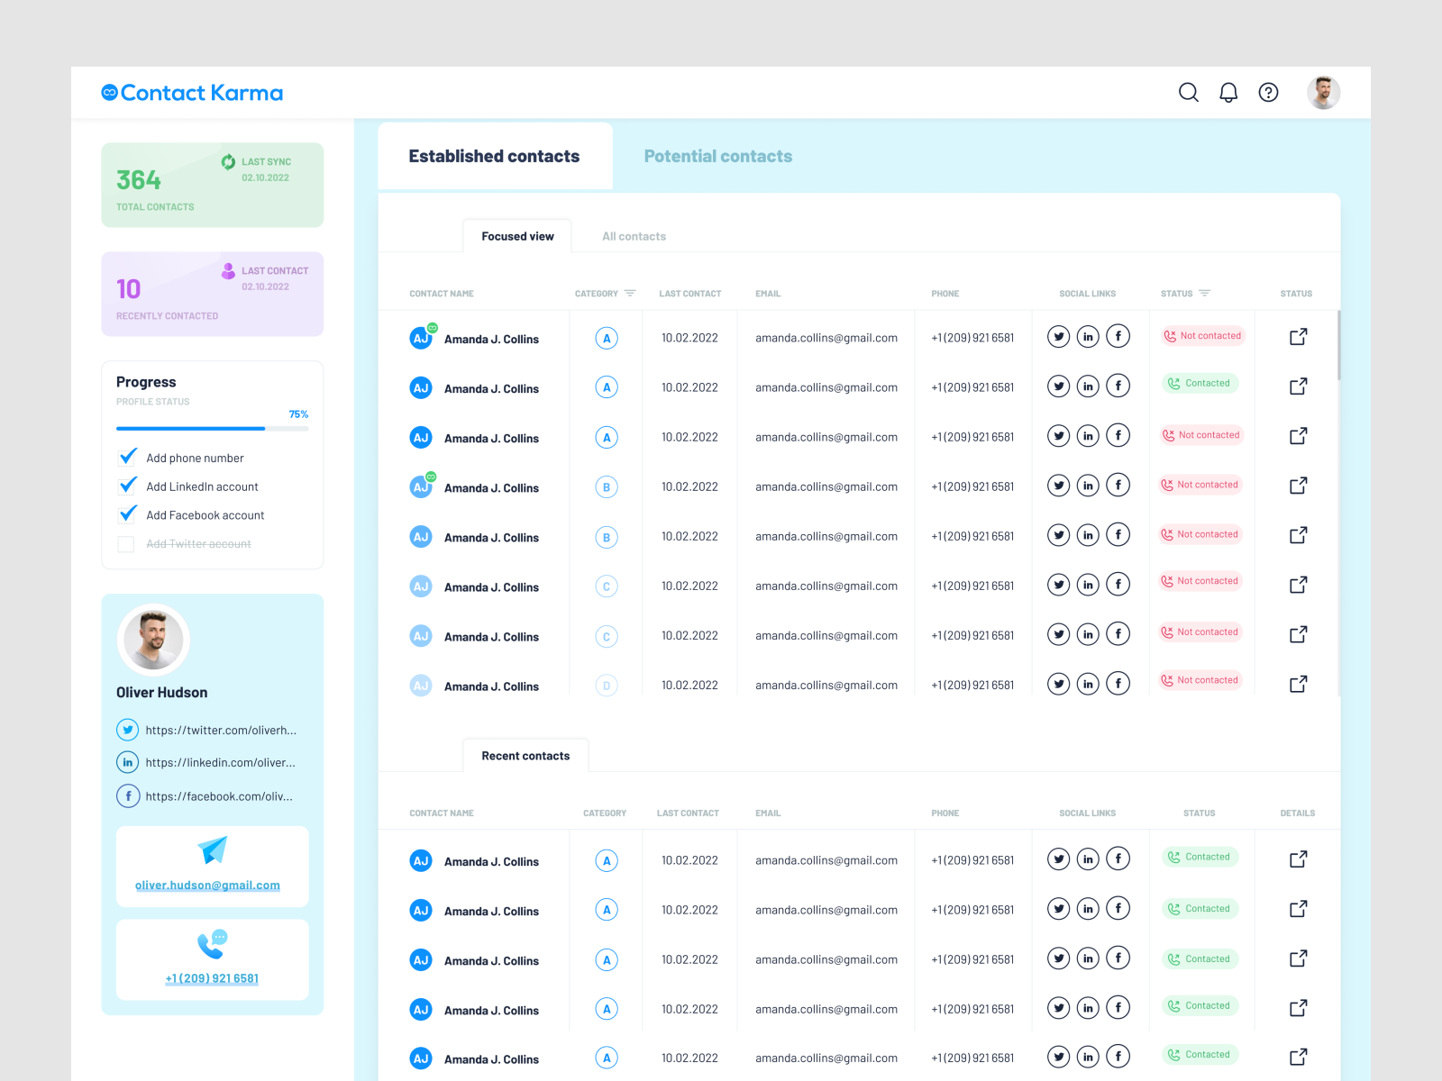Viewport: 1442px width, 1081px height.
Task: Click Oliver's phone number link
Action: pos(212,978)
